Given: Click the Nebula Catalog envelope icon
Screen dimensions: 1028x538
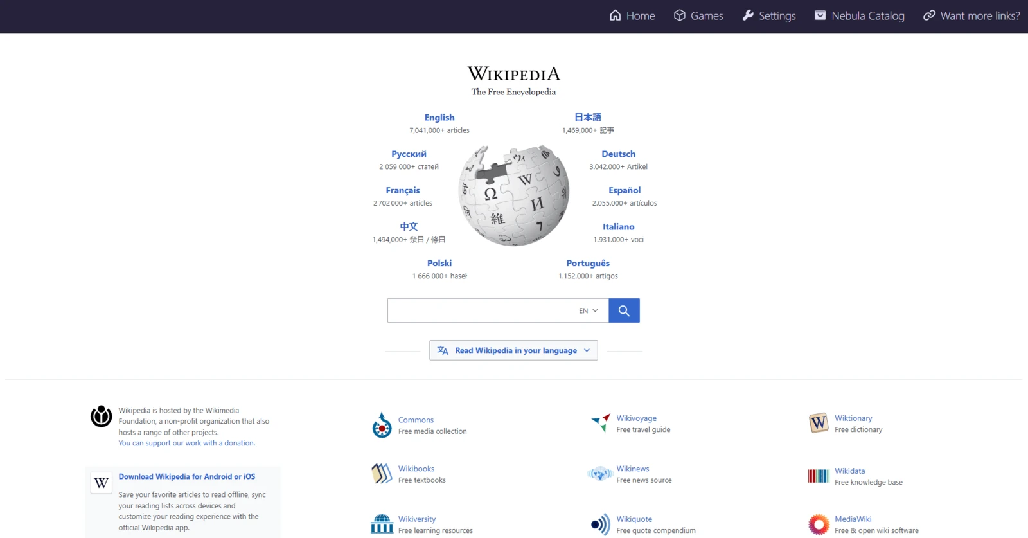Looking at the screenshot, I should click(820, 15).
